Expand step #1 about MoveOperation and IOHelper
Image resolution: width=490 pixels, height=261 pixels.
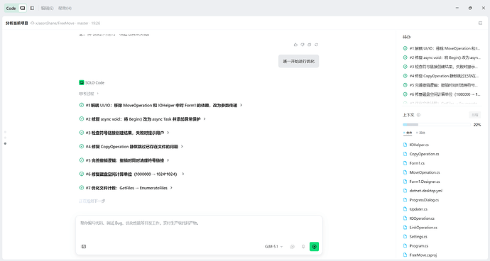[x=241, y=105]
